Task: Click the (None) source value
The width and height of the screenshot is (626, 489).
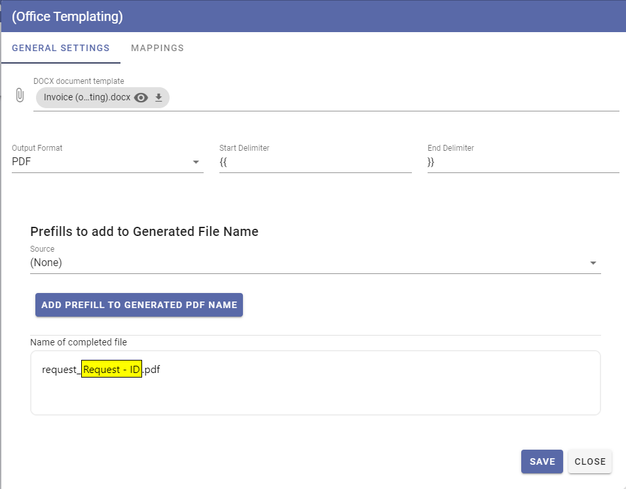Action: click(x=46, y=262)
